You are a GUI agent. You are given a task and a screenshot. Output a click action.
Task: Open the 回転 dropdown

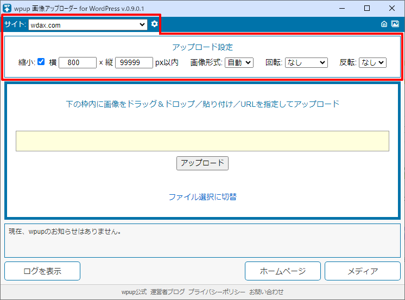click(x=306, y=62)
